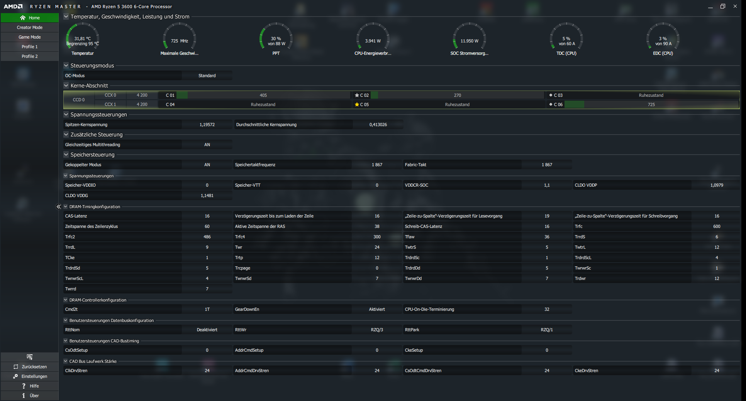The height and width of the screenshot is (401, 746).
Task: Switch to Game Mode
Action: point(30,37)
